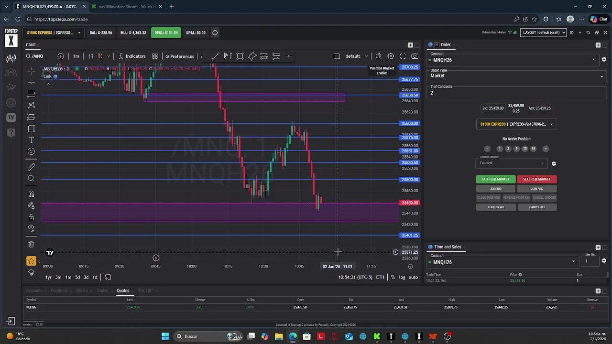Image resolution: width=612 pixels, height=344 pixels.
Task: Click the FLATTEN ALL button
Action: click(x=496, y=207)
